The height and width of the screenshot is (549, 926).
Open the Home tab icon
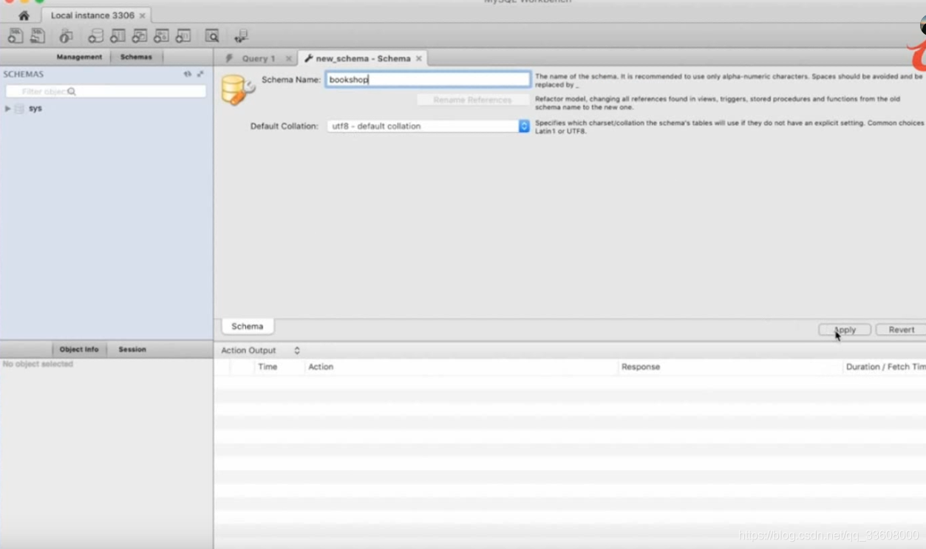click(x=24, y=15)
